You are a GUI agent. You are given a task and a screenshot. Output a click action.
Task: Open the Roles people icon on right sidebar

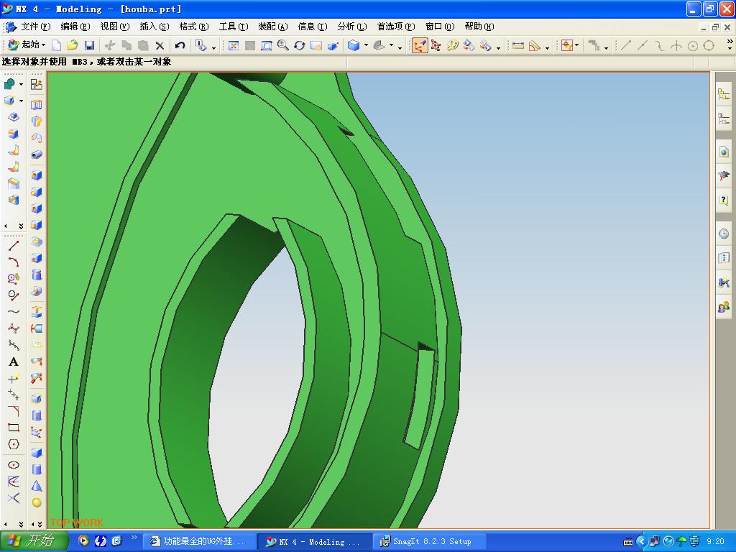click(x=724, y=308)
